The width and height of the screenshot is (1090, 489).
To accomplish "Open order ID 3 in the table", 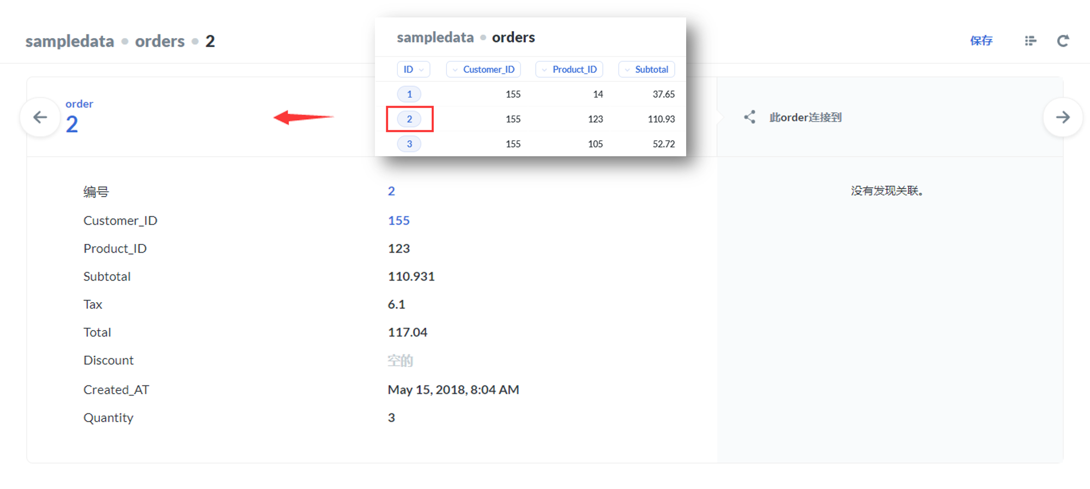I will click(409, 144).
